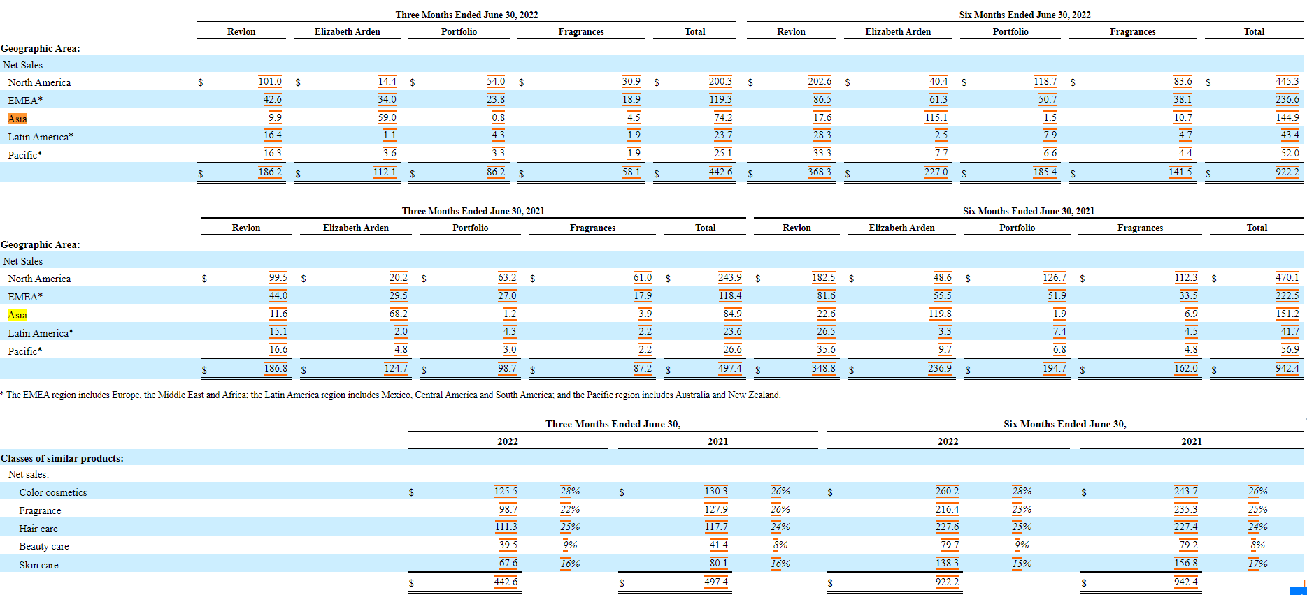
Task: Select the 186.8 Revlon column total
Action: tap(276, 368)
